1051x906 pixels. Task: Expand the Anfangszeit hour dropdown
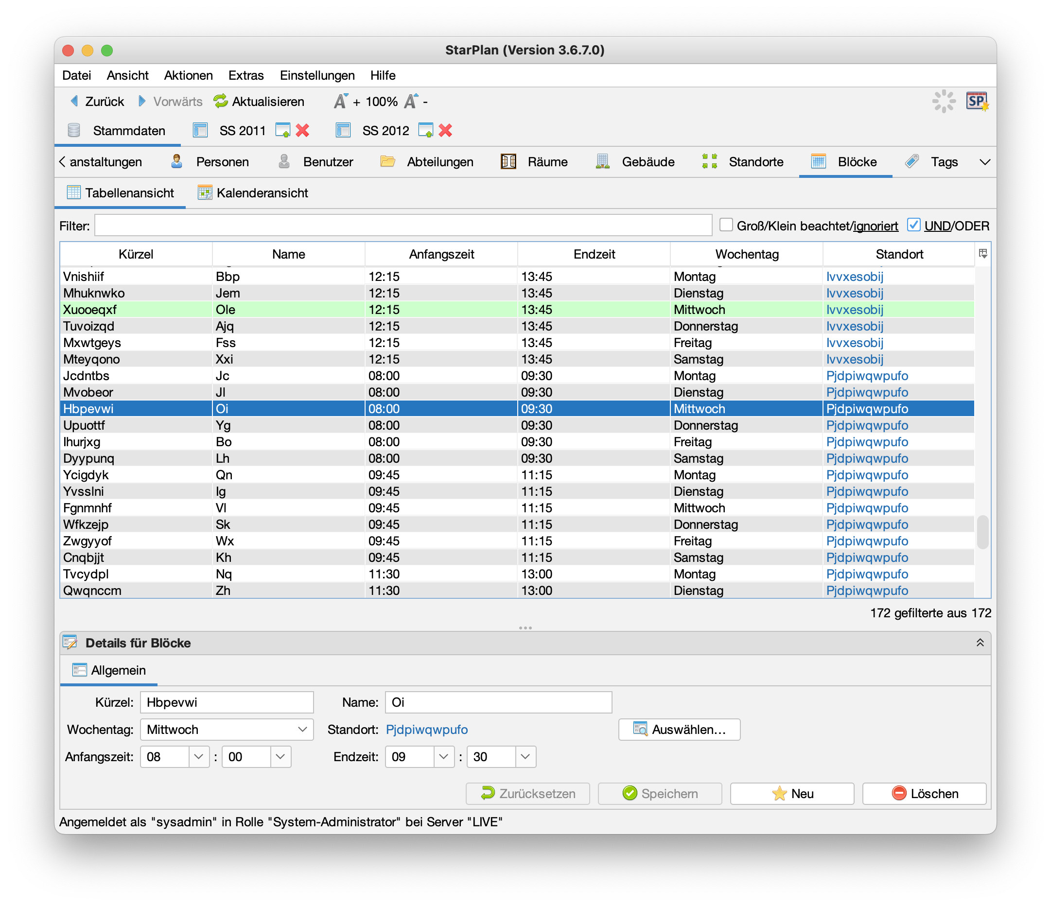coord(198,757)
